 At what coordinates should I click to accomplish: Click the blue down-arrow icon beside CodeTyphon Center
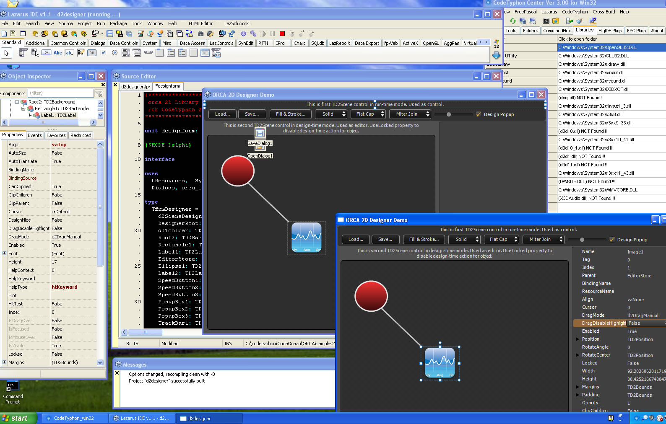click(496, 55)
